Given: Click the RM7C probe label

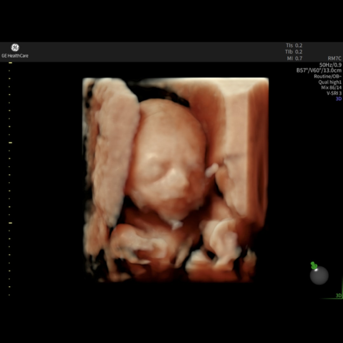Looking at the screenshot, I should [334, 58].
